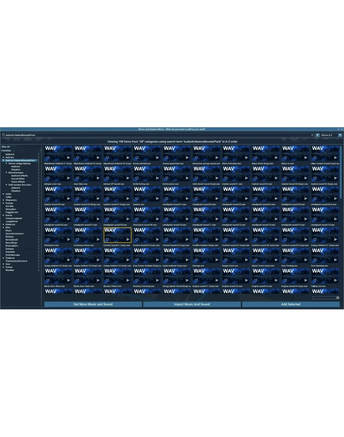The height and width of the screenshot is (437, 344).
Task: Select the Elevator Painel.wav thumbnail
Action: pos(118,277)
